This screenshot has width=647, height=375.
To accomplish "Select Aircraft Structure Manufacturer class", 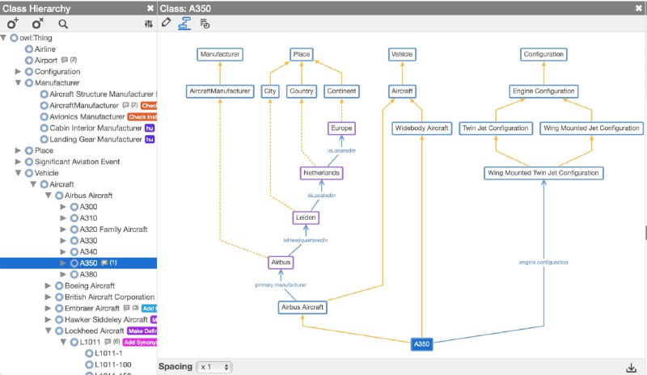I will 102,94.
